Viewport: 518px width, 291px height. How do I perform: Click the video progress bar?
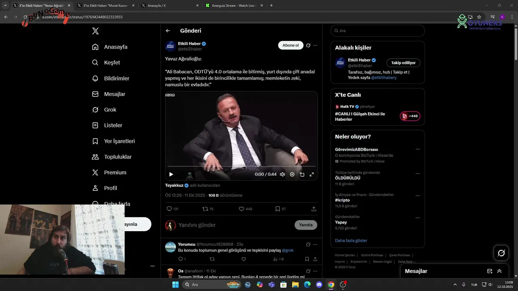[x=241, y=166]
